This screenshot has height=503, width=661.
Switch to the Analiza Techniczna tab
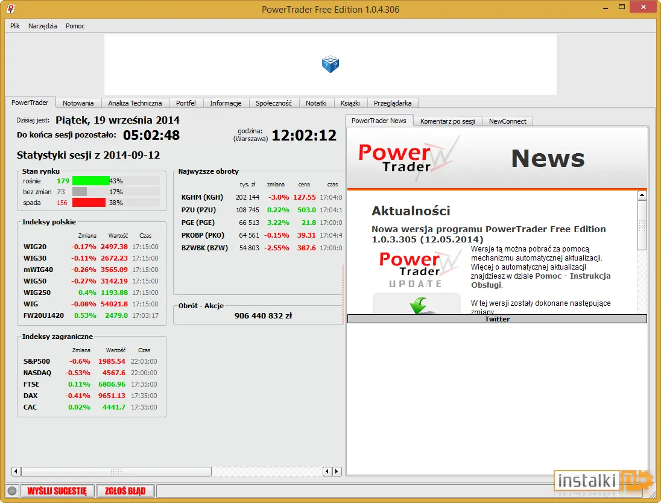pos(135,103)
